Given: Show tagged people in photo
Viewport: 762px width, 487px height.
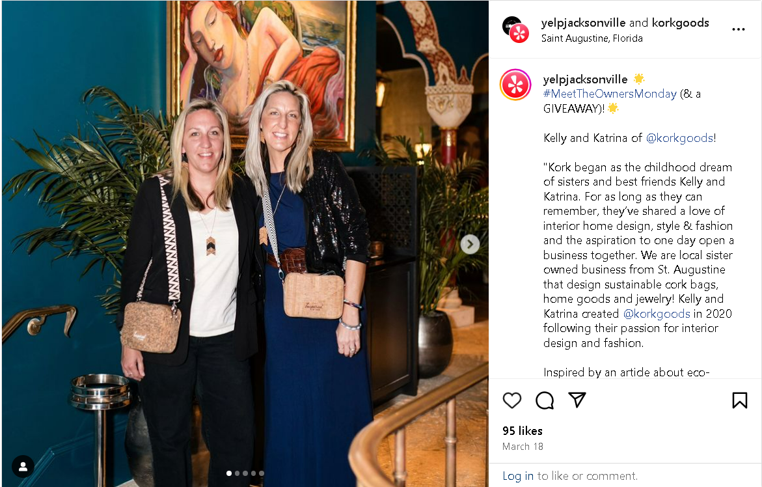Looking at the screenshot, I should pos(23,467).
